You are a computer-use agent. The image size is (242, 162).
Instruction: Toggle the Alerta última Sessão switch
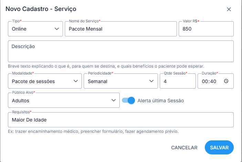pyautogui.click(x=128, y=101)
